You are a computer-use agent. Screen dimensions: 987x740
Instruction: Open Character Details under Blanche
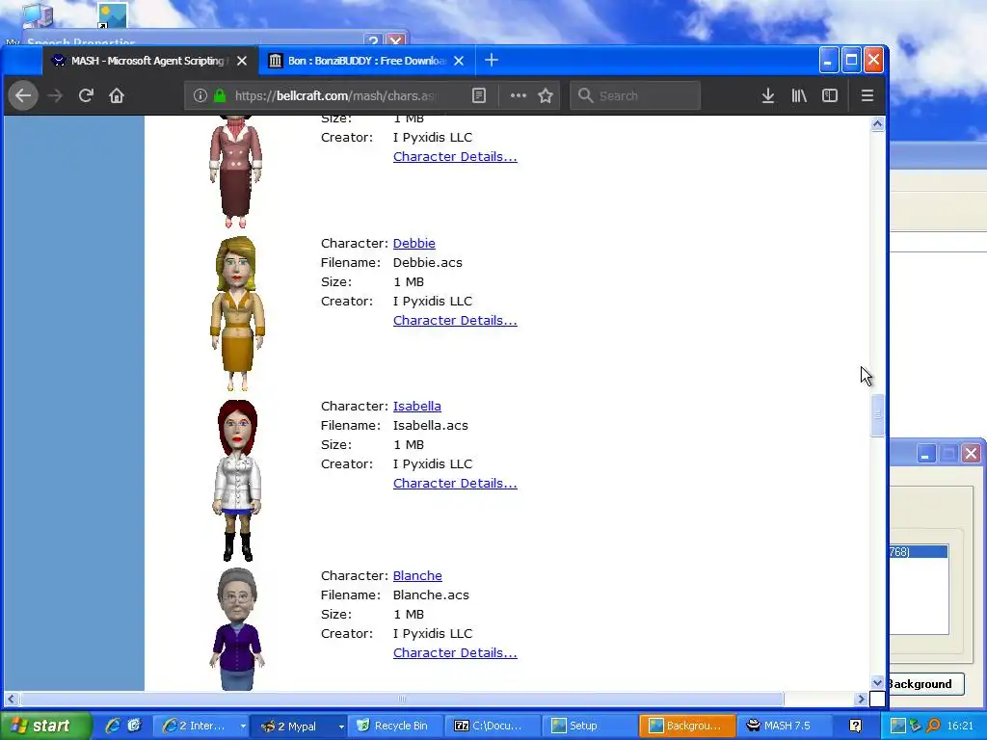pos(455,653)
